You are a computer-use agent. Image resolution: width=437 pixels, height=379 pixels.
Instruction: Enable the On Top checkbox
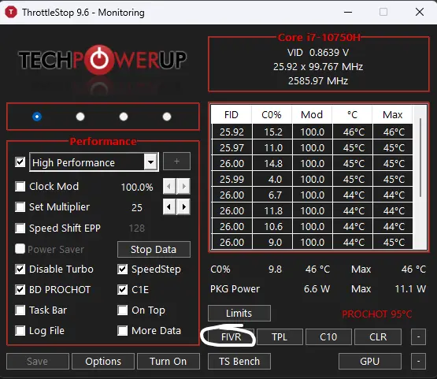[x=122, y=310]
